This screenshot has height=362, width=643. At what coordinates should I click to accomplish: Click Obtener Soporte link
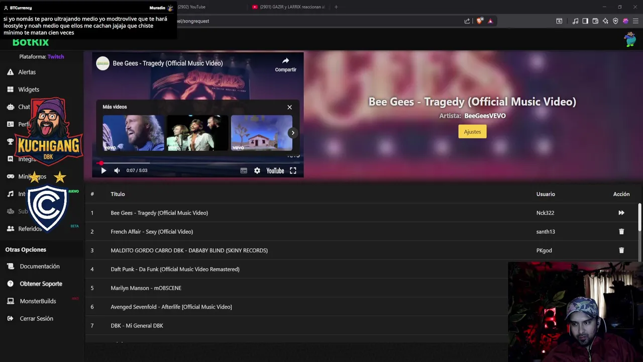41,284
